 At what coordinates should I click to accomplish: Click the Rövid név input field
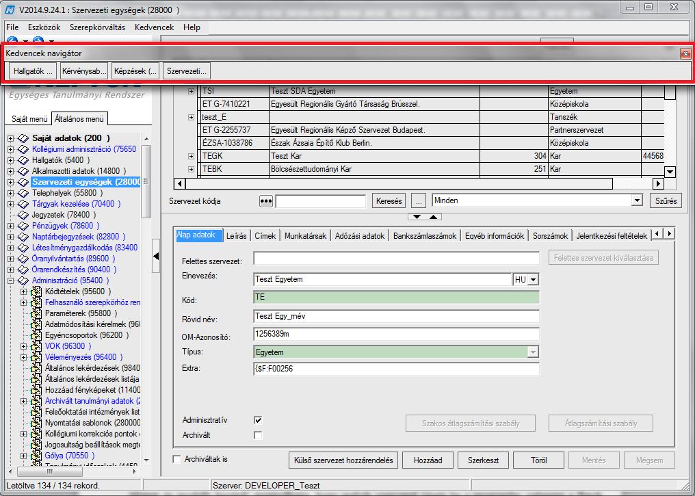[396, 317]
